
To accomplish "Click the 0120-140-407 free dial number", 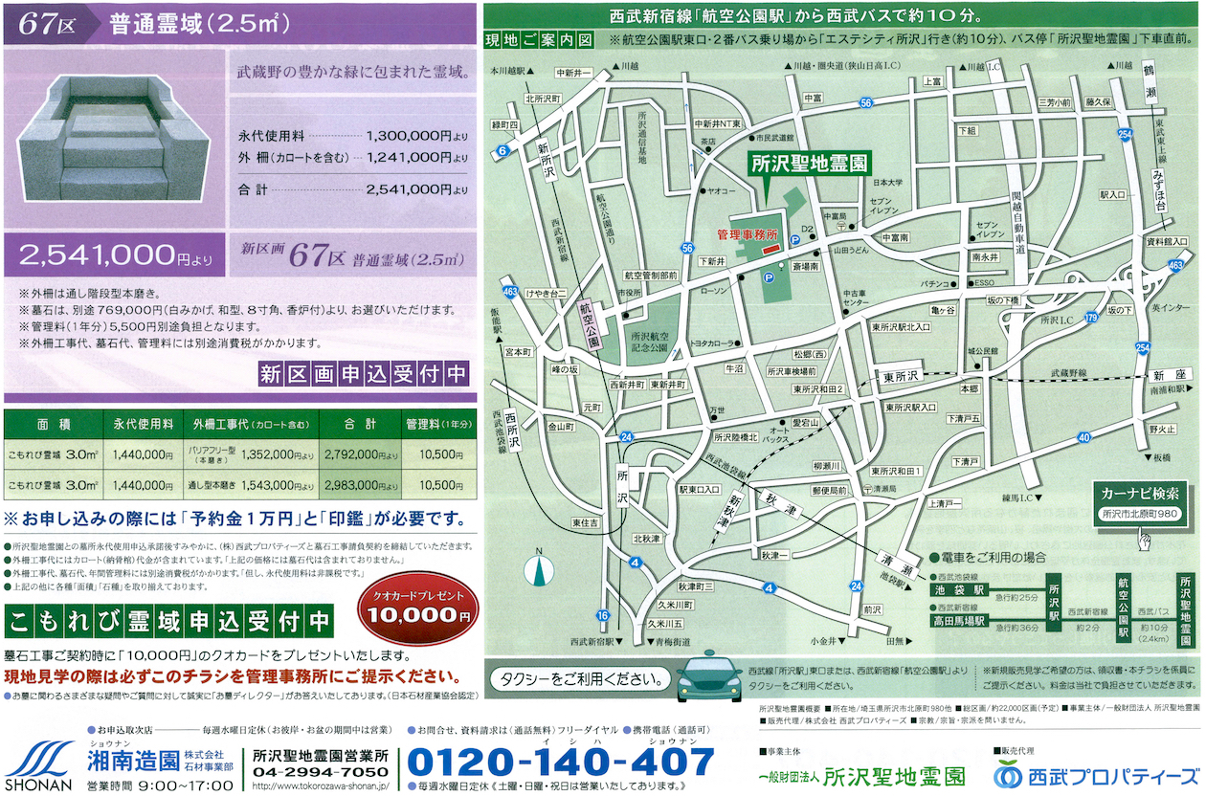I will [560, 763].
